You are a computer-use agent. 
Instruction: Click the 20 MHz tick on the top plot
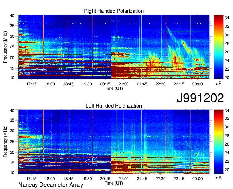tap(12, 58)
